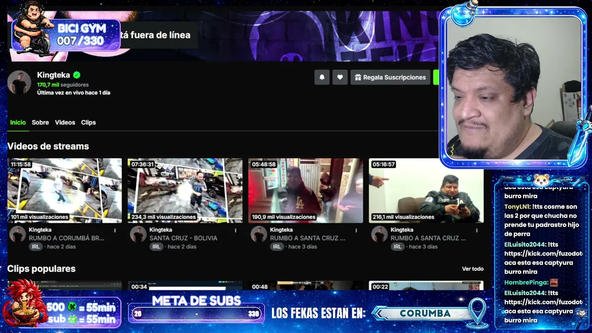The image size is (592, 333).
Task: Click the Última vez en vivo hace 1 día text
Action: tap(74, 92)
